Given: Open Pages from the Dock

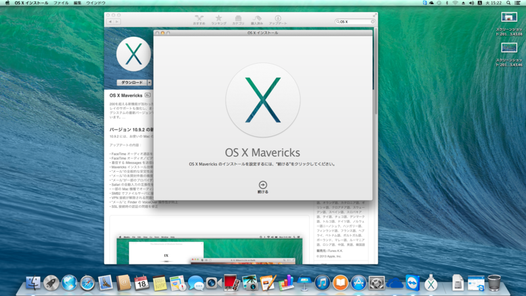Looking at the screenshot, I should pos(268,283).
